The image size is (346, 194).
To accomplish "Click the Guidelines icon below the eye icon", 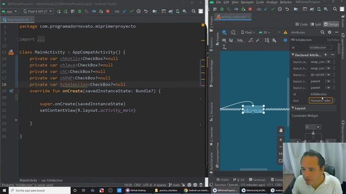I will pyautogui.click(x=224, y=47).
